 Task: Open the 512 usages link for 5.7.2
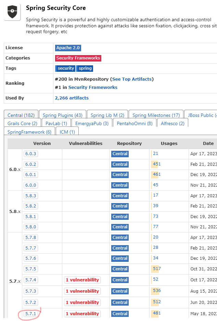157,302
